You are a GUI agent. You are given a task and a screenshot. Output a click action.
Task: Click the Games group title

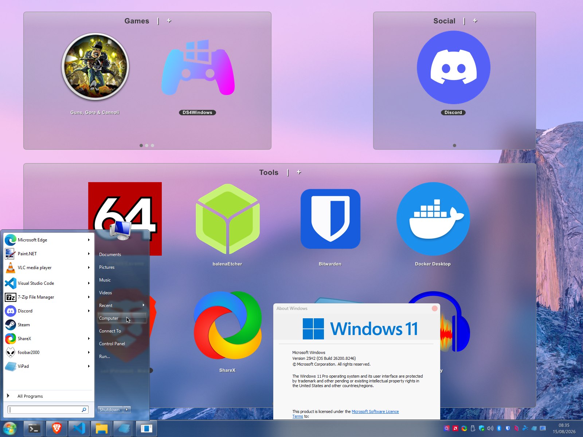tap(137, 21)
